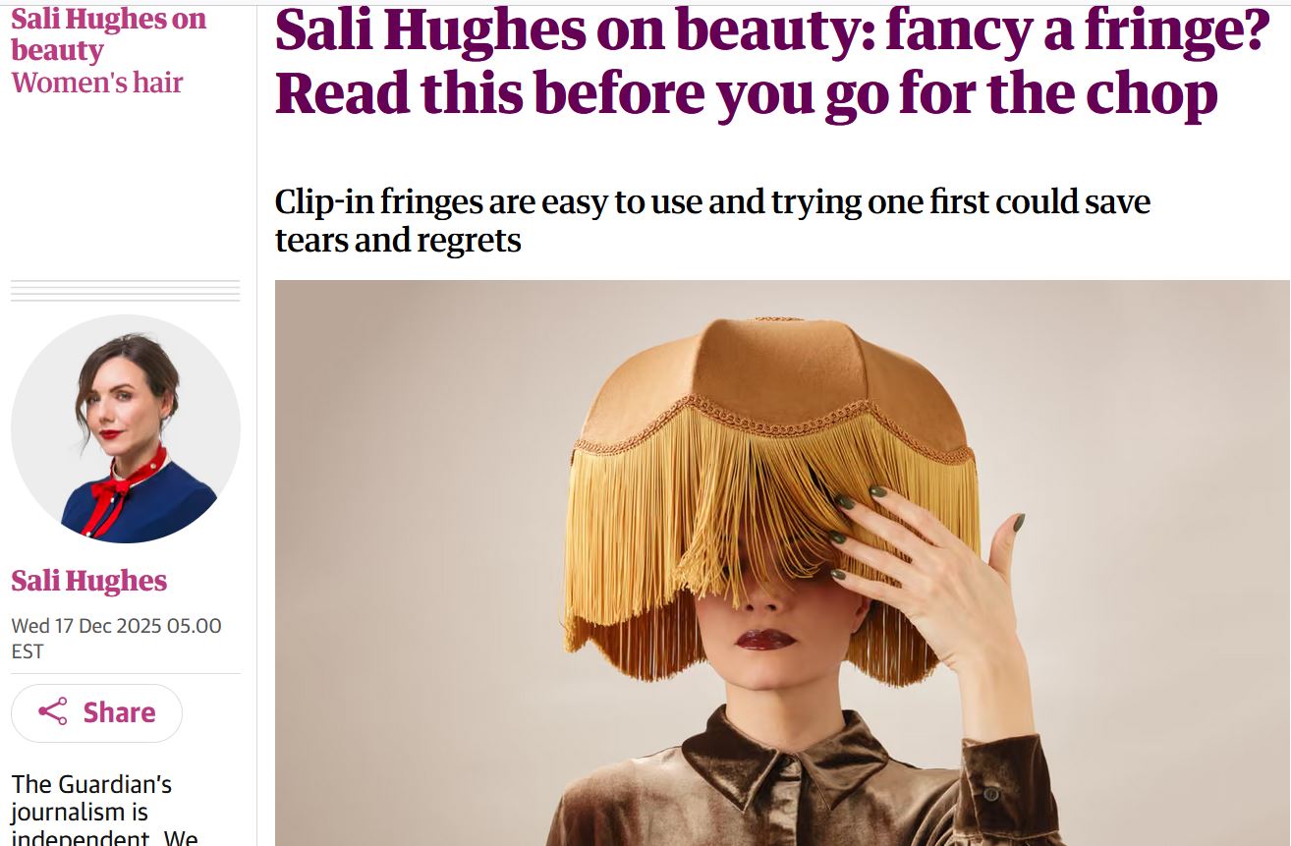Open the Sali Hughes on beauty series
The width and height of the screenshot is (1291, 846).
click(108, 34)
